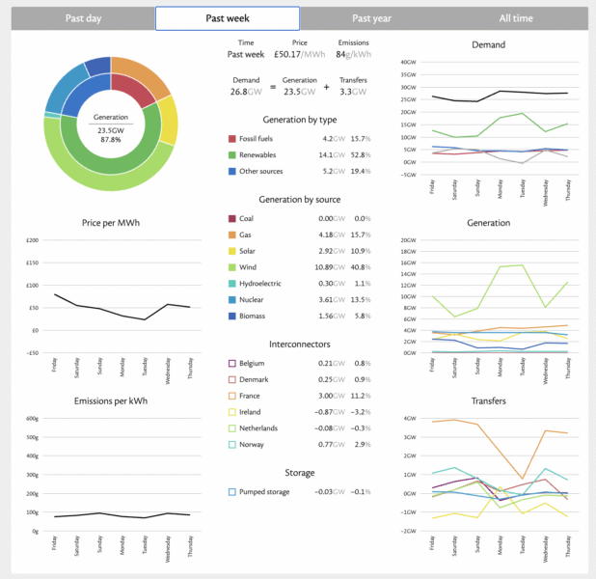Show the All time tab

(x=517, y=18)
